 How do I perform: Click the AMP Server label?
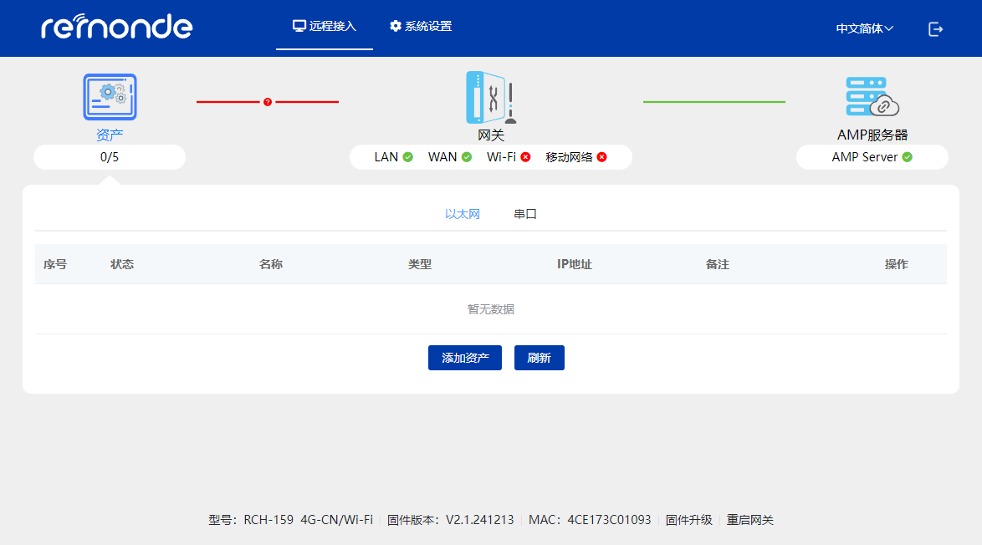pyautogui.click(x=864, y=157)
